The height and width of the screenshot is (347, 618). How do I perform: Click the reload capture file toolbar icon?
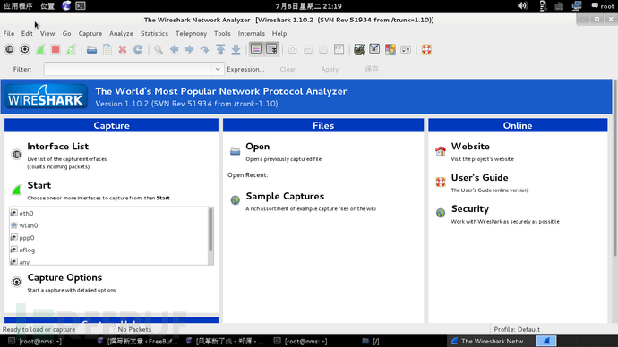pyautogui.click(x=138, y=49)
